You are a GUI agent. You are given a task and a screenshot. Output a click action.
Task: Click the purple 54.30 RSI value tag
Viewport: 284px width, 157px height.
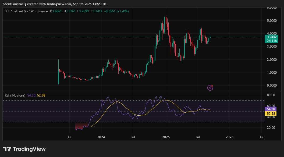271,109
